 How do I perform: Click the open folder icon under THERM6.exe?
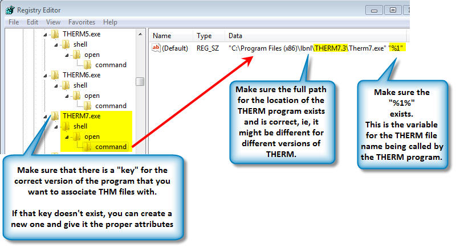pyautogui.click(x=77, y=96)
